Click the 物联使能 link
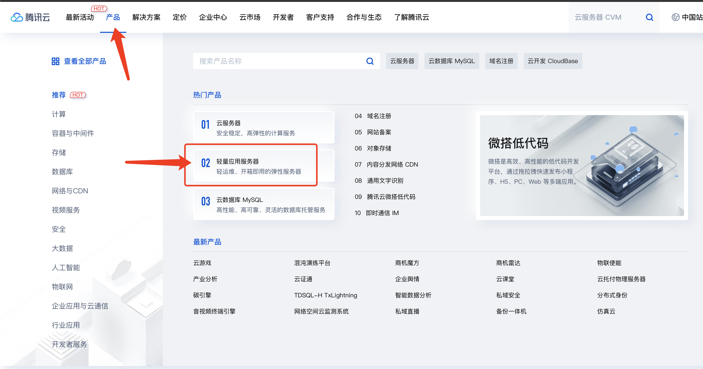 (609, 263)
